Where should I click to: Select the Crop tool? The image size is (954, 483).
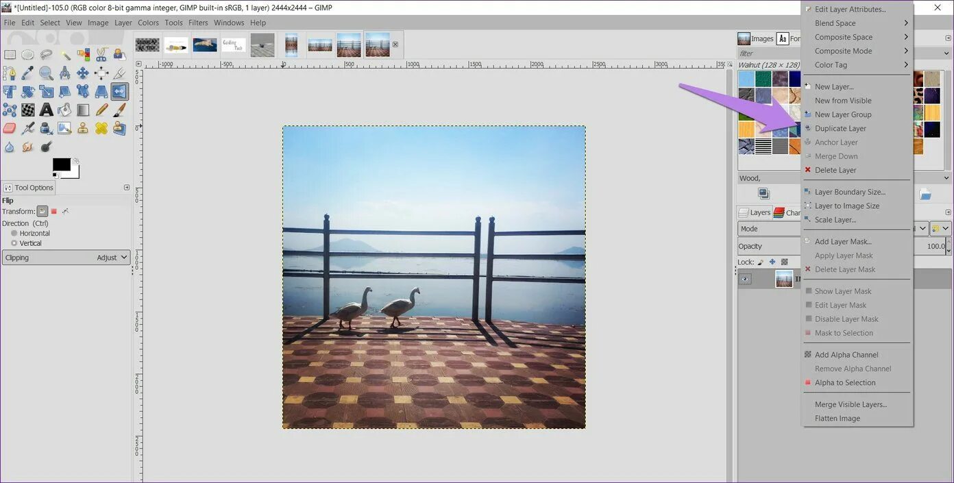(x=119, y=73)
